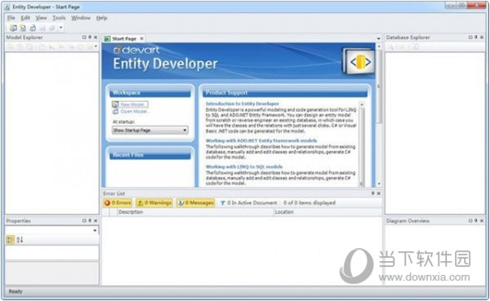Open the Help menu
490x301 pixels.
click(101, 18)
